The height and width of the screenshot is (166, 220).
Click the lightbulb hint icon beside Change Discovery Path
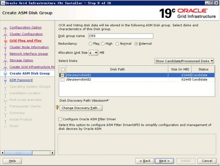(57, 108)
